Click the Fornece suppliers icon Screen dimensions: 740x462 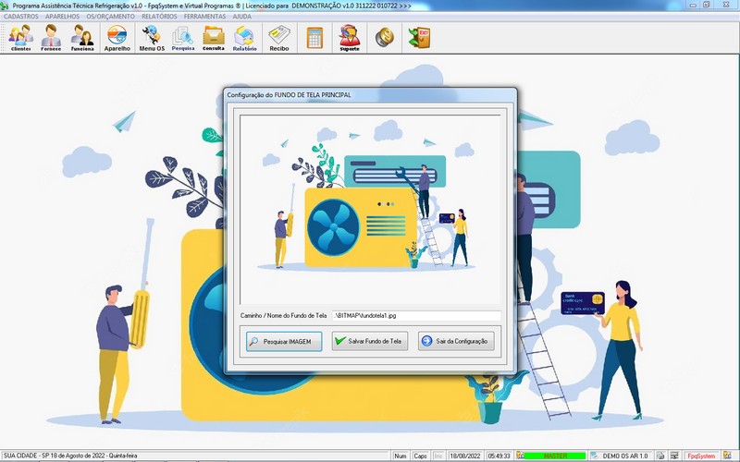51,38
